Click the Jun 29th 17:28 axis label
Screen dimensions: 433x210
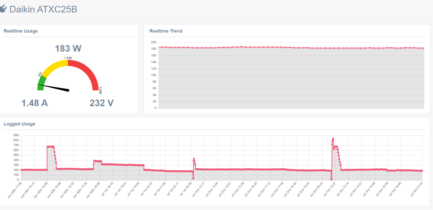(x=15, y=190)
